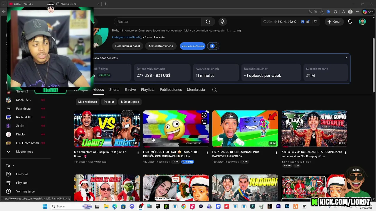The width and height of the screenshot is (376, 211).
Task: Open Historial in the sidebar
Action: (22, 174)
